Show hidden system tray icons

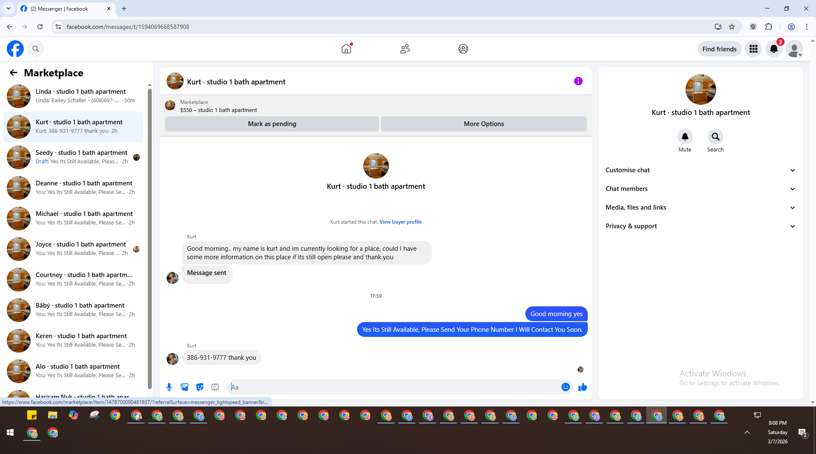pyautogui.click(x=747, y=432)
